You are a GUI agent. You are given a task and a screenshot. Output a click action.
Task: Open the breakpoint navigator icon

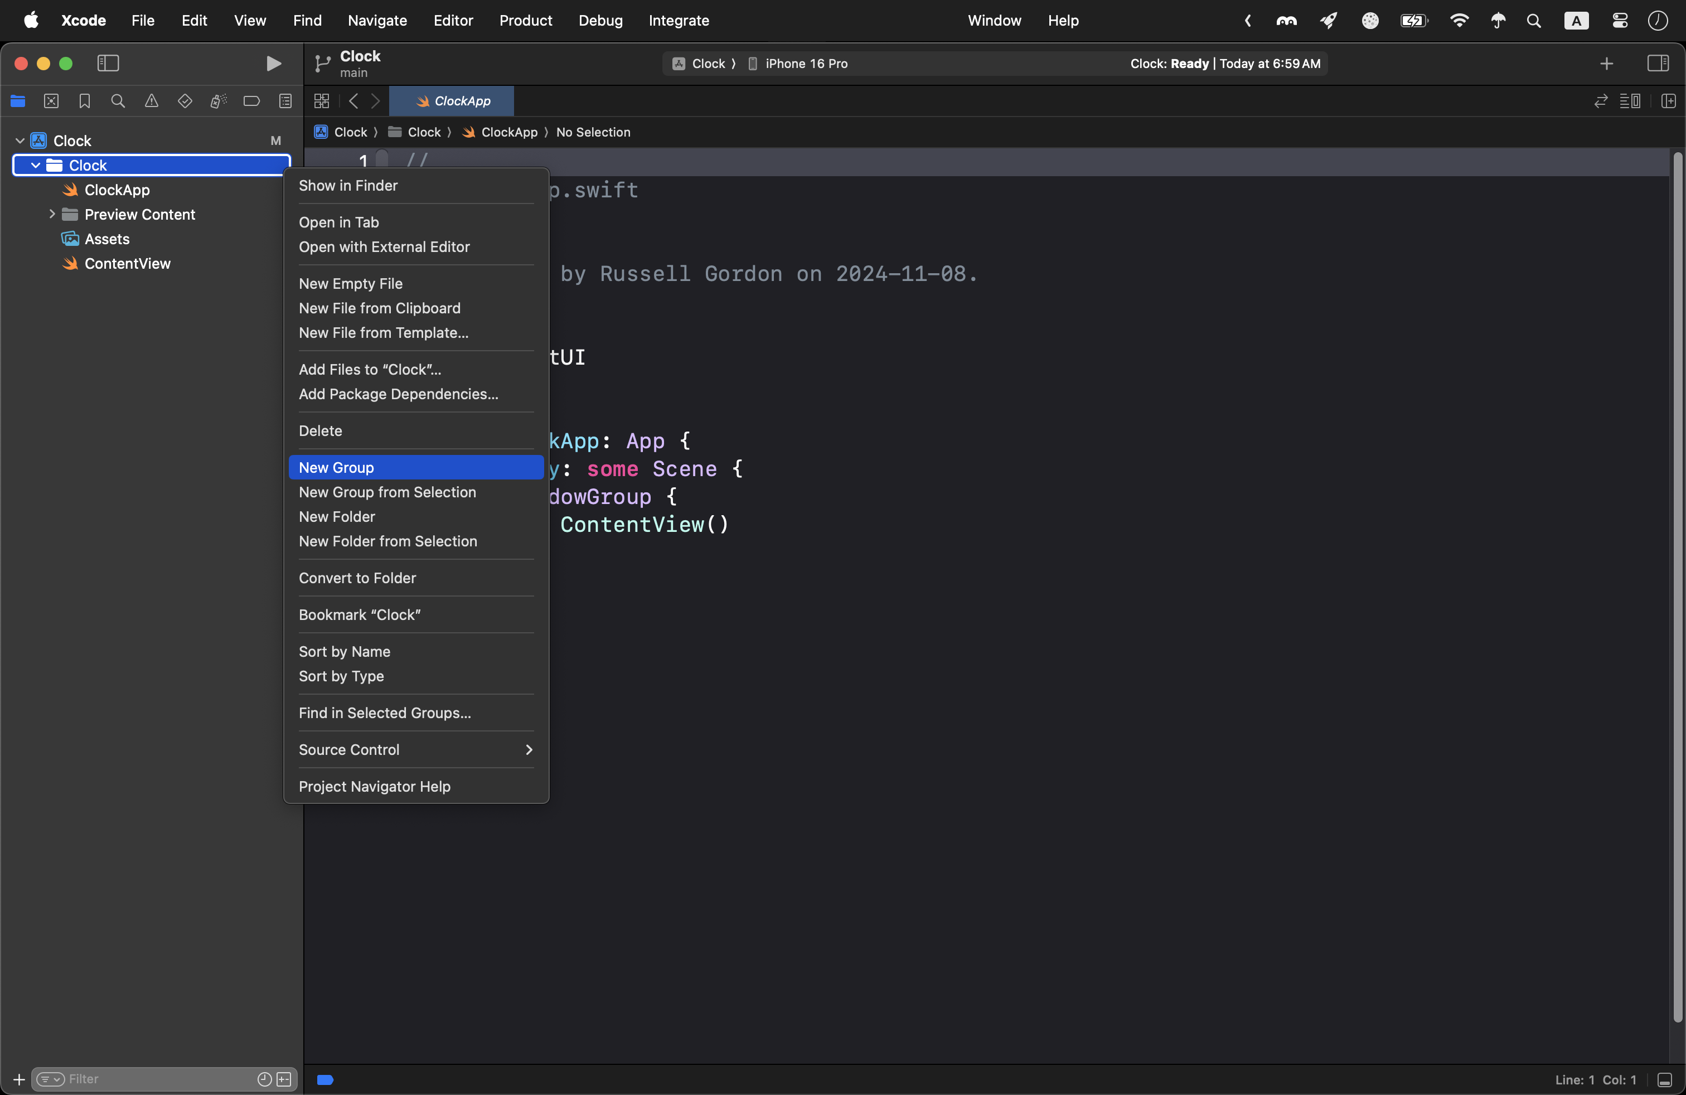(x=251, y=101)
